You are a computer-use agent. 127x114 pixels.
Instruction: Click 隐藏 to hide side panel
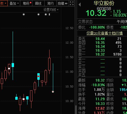pos(63,3)
